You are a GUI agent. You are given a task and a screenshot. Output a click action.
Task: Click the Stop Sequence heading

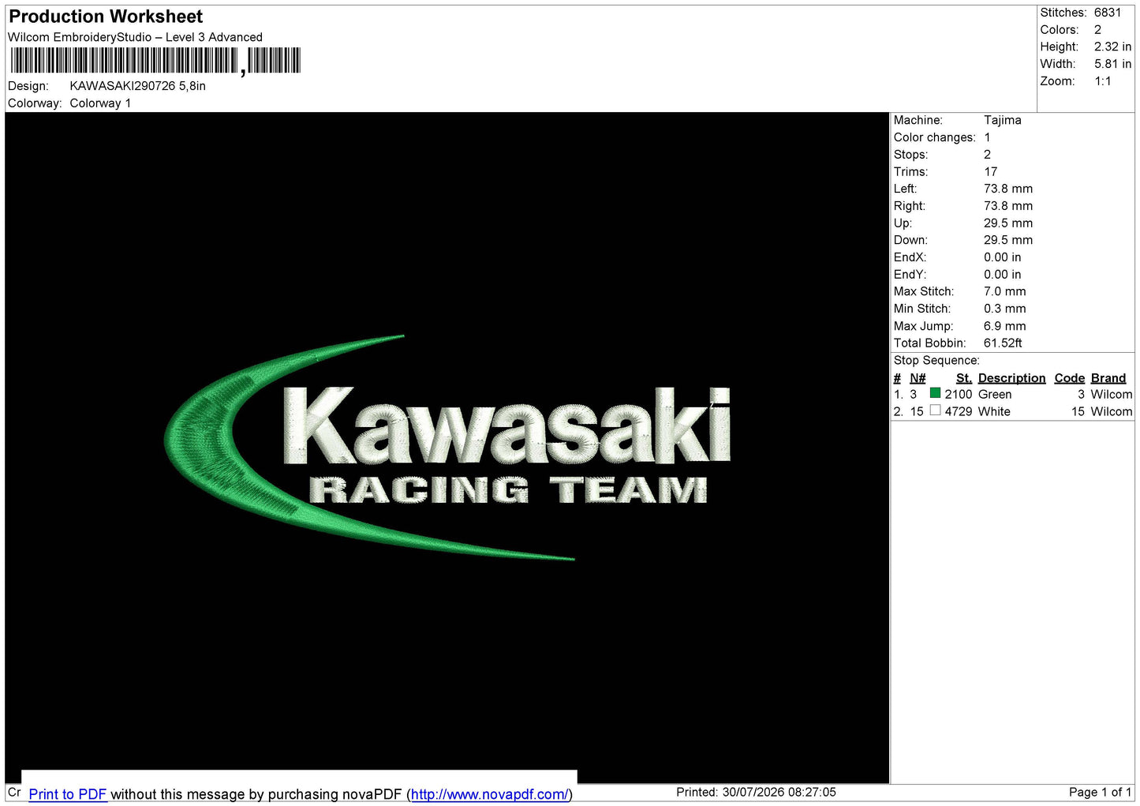click(x=936, y=360)
